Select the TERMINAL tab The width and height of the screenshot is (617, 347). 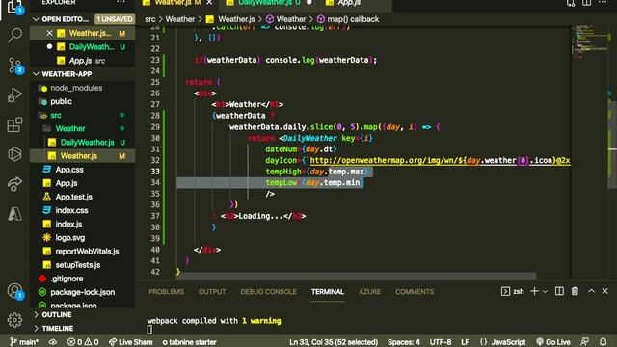click(328, 291)
